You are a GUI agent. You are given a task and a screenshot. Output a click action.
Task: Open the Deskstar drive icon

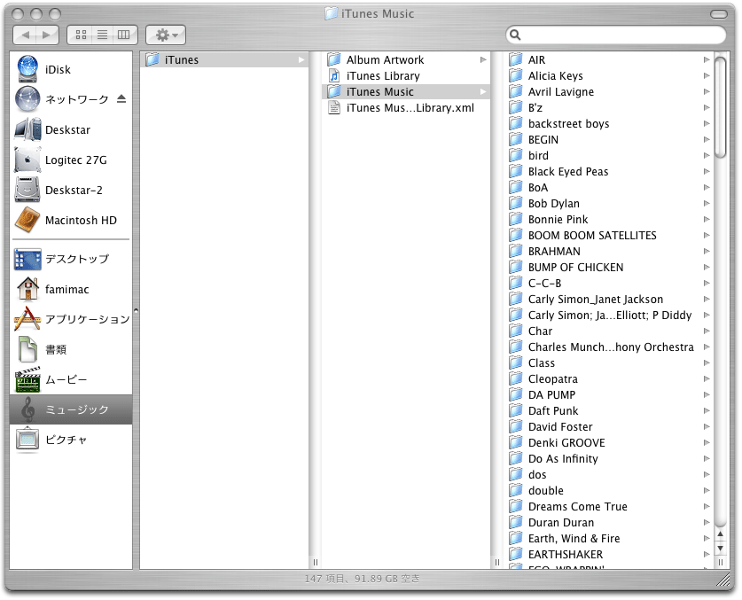(27, 129)
